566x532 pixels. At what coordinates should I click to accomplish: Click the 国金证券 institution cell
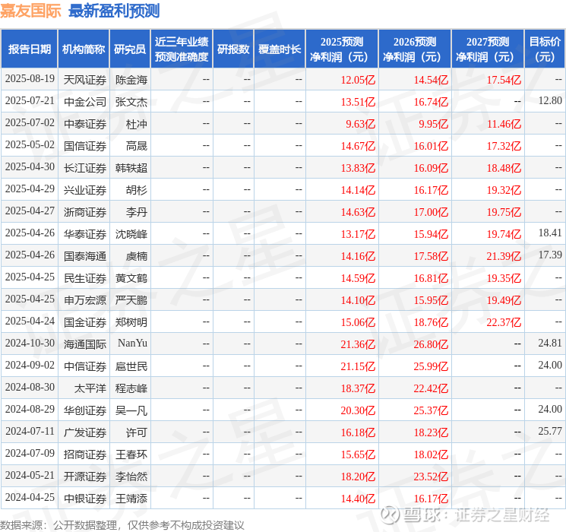point(85,322)
